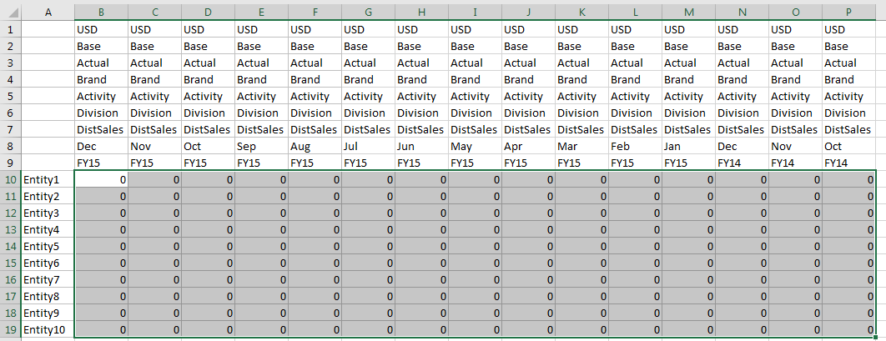The image size is (886, 341).
Task: Select column A header
Action: [x=48, y=12]
